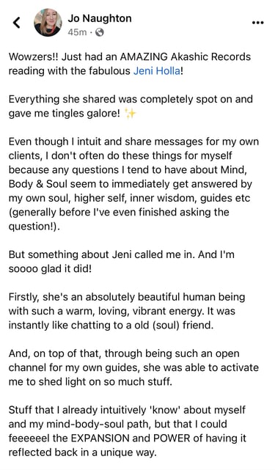
Task: Click the paragraph starting 'Even though I intuit'
Action: pyautogui.click(x=133, y=184)
